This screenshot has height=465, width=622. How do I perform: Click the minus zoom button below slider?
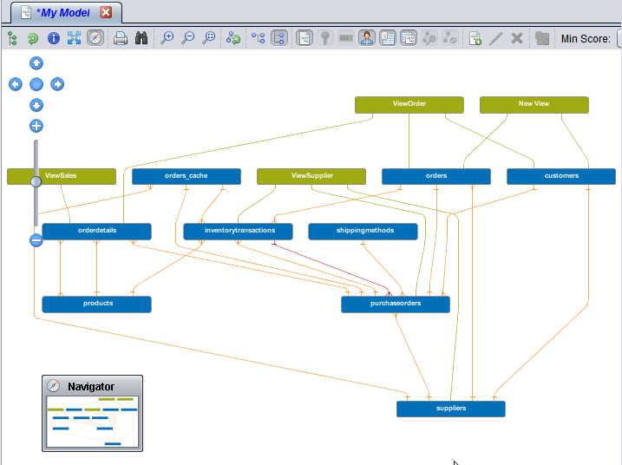(36, 240)
